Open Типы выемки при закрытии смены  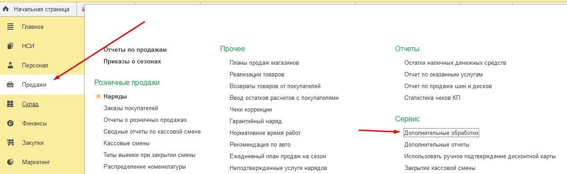pyautogui.click(x=150, y=155)
